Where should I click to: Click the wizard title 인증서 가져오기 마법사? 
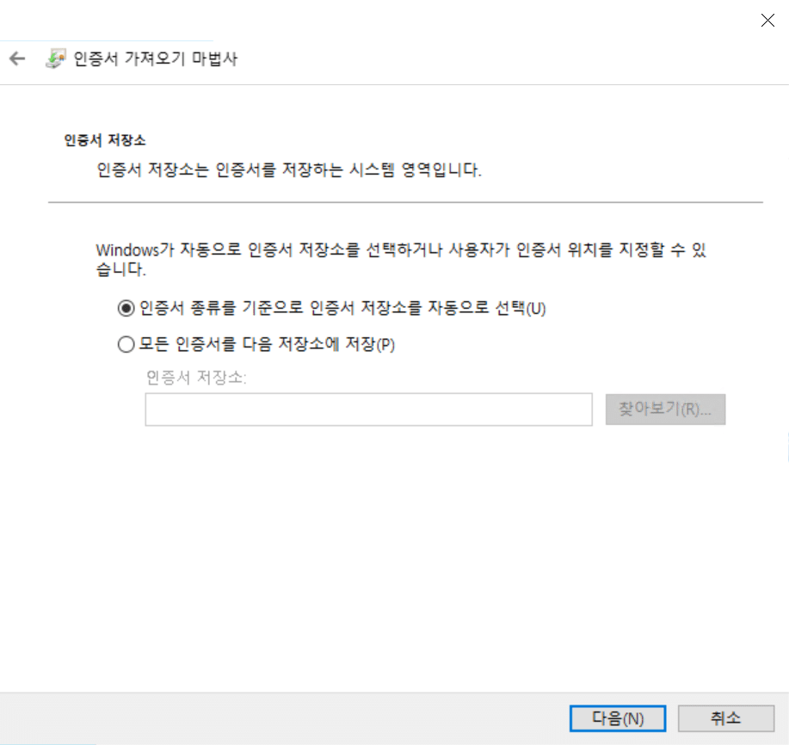coord(151,58)
